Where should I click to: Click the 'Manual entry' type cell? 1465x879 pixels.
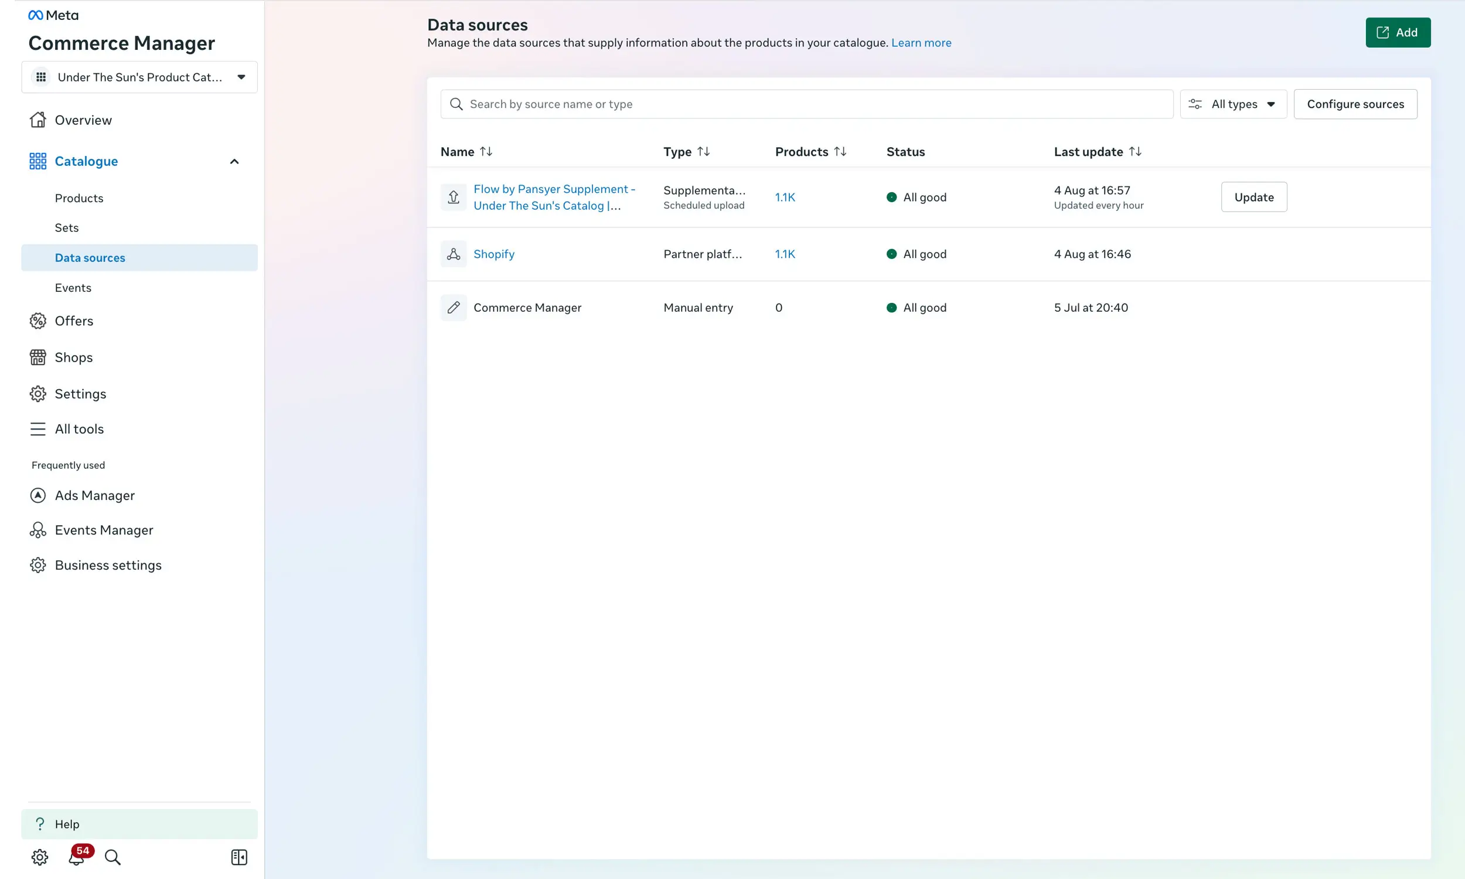[698, 308]
